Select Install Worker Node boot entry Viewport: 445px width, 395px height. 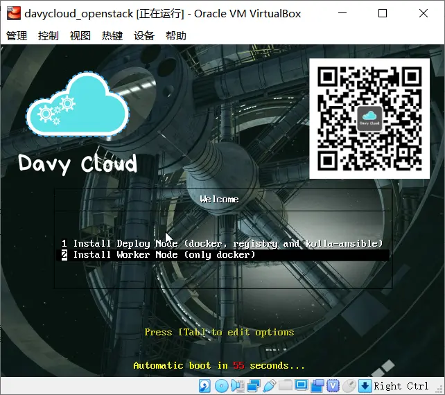pos(222,255)
